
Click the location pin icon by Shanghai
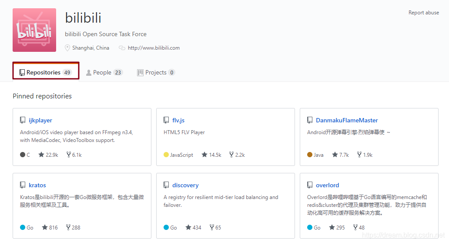[67, 48]
